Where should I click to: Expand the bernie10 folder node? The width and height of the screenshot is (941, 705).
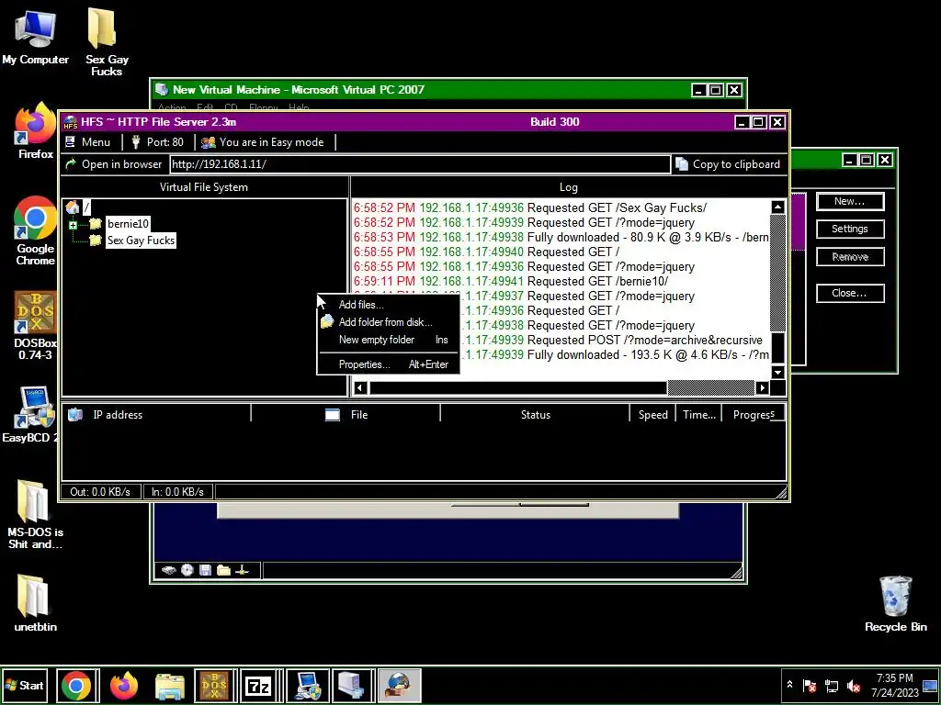tap(73, 226)
